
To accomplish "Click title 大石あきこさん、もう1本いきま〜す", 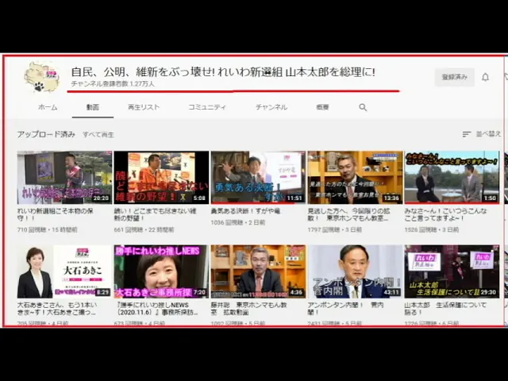I will [x=57, y=309].
